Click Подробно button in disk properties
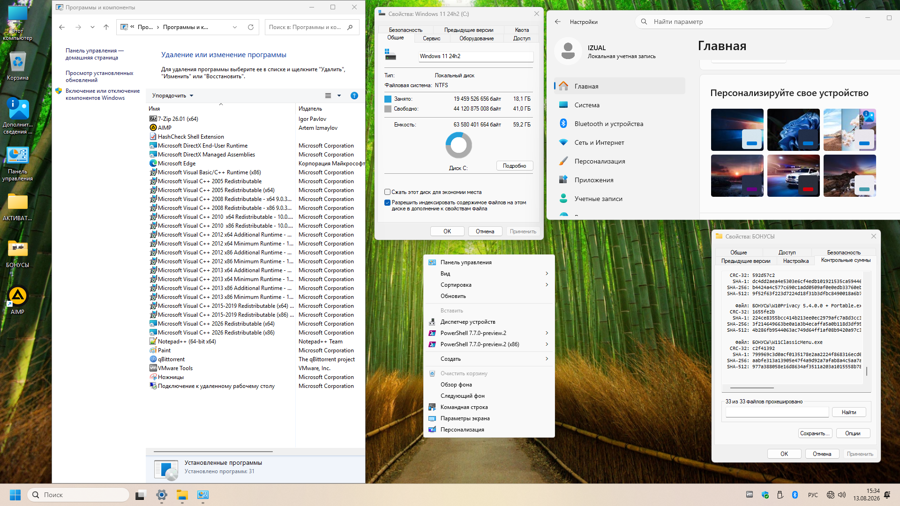 [514, 166]
